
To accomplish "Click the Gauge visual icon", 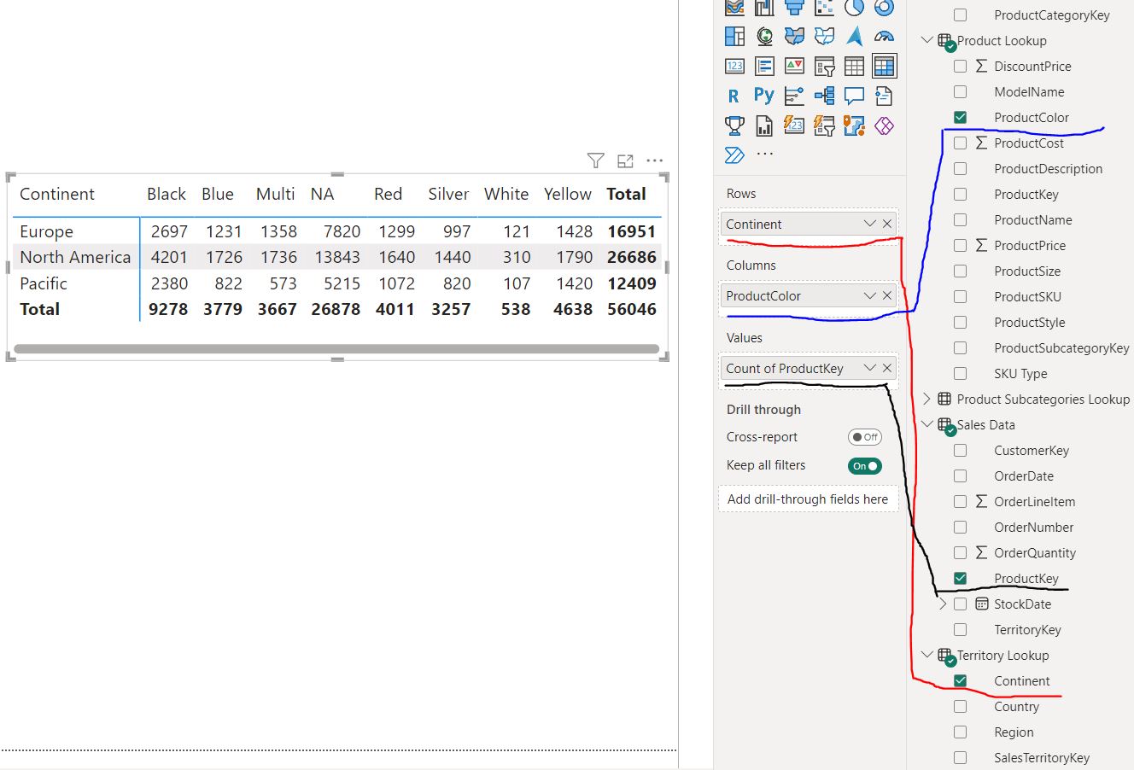I will tap(884, 36).
